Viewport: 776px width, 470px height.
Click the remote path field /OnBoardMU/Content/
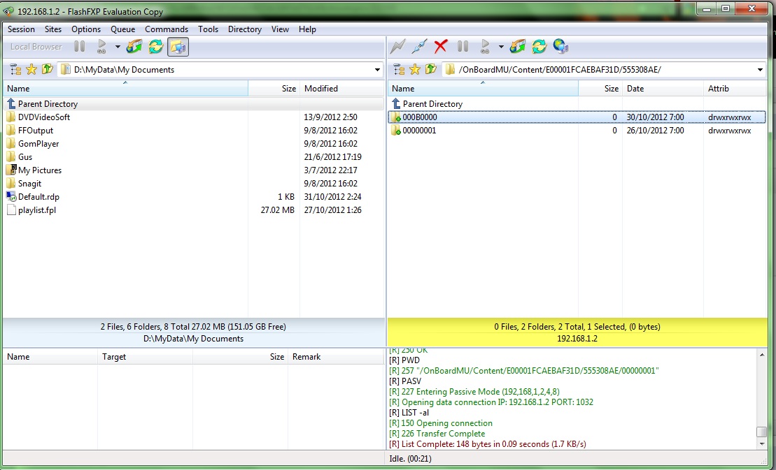605,70
